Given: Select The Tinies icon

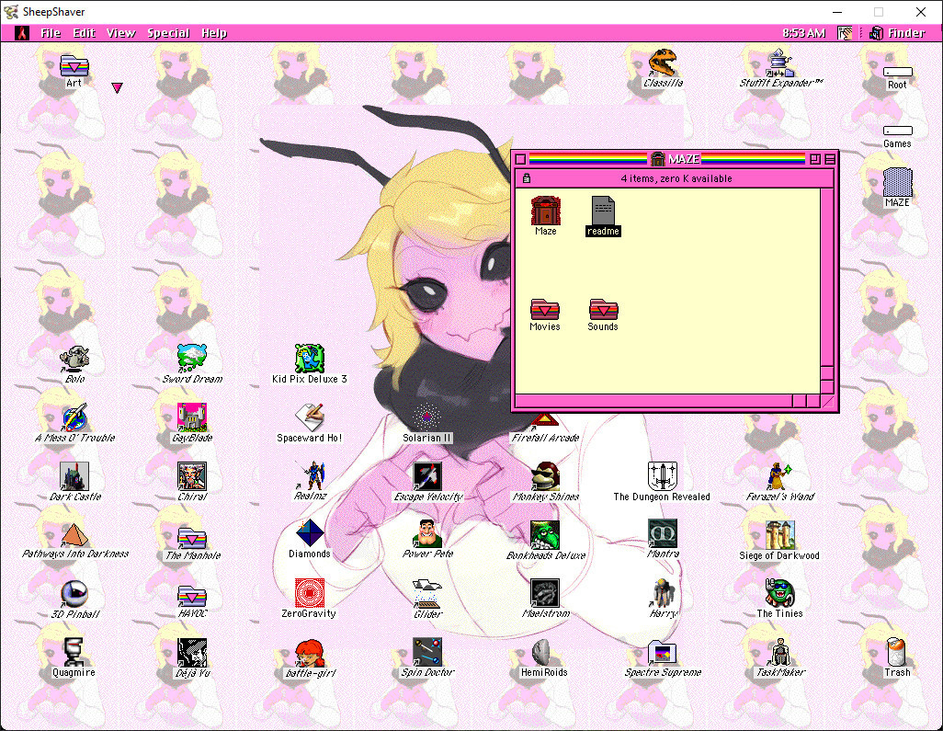Looking at the screenshot, I should click(780, 593).
